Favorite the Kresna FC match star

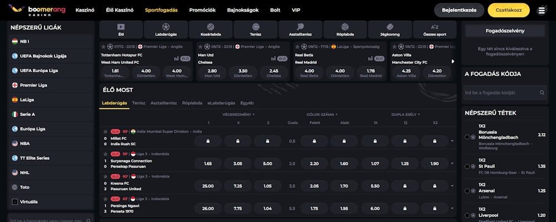pos(105,176)
